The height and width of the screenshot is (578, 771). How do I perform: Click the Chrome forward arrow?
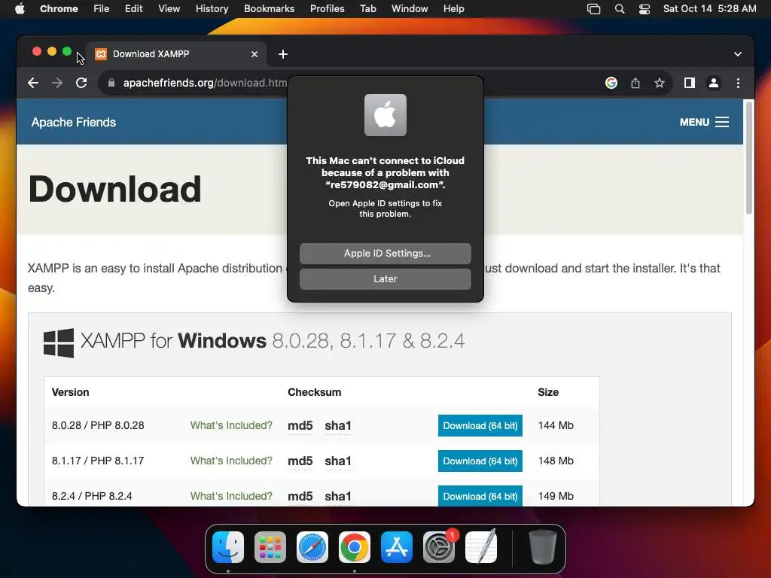(x=57, y=83)
